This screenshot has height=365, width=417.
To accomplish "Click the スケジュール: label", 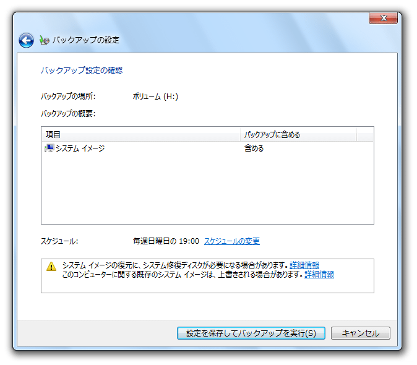I will [59, 241].
